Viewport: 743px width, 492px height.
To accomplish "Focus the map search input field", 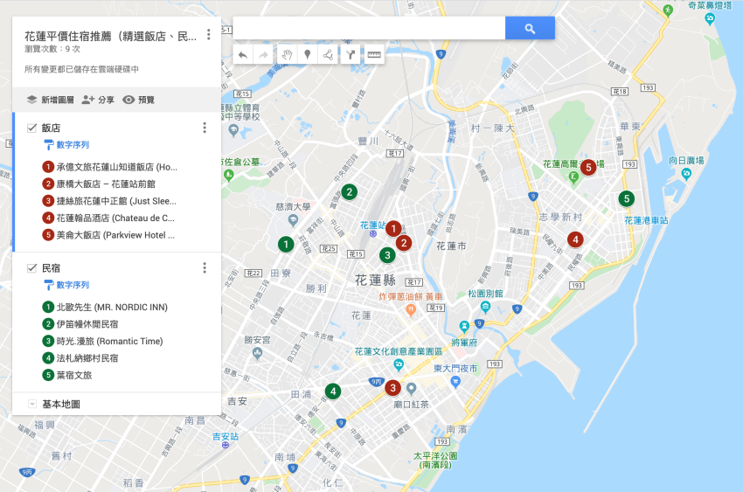I will tap(369, 29).
